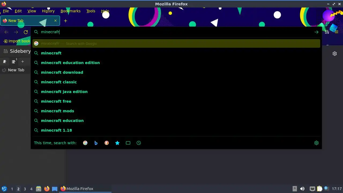Open network tray icon
Image resolution: width=343 pixels, height=193 pixels.
coord(312,189)
